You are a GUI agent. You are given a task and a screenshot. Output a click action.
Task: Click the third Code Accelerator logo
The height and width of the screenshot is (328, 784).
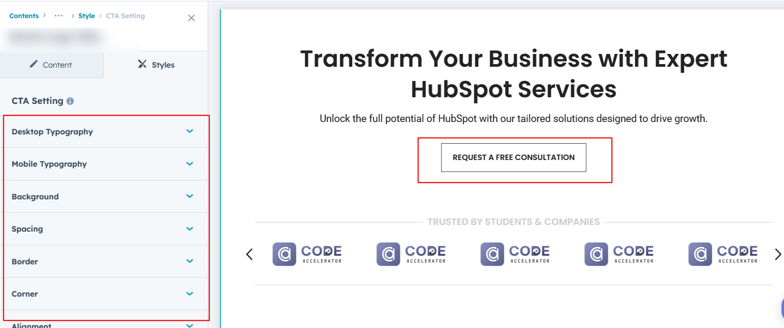tap(515, 254)
